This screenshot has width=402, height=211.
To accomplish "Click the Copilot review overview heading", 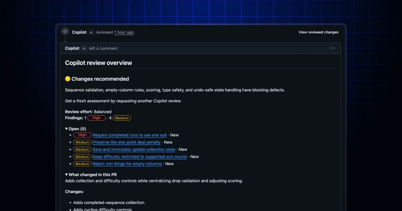I will pos(98,63).
